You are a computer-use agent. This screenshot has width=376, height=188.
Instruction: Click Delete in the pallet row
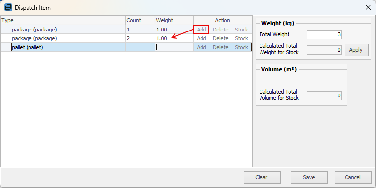(220, 47)
